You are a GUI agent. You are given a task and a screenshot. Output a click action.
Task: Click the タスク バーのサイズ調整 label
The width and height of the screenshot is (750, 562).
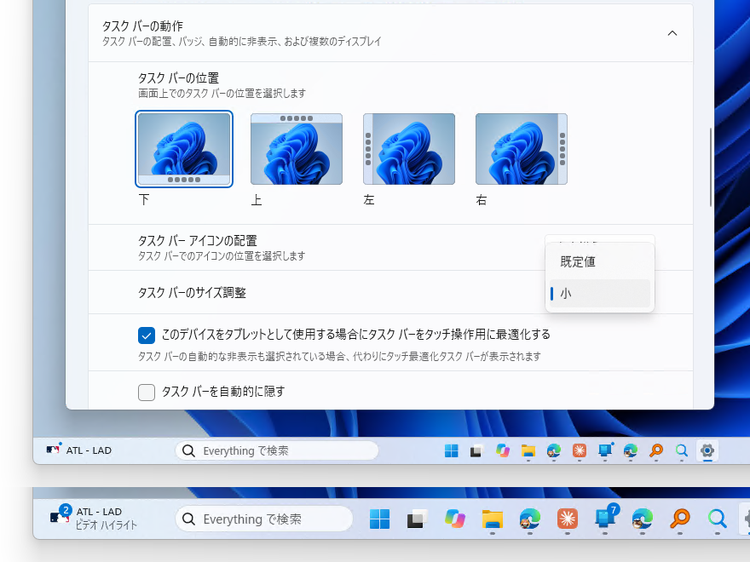click(x=192, y=292)
